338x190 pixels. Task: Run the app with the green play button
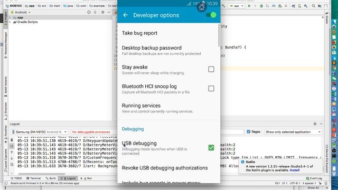249,6
